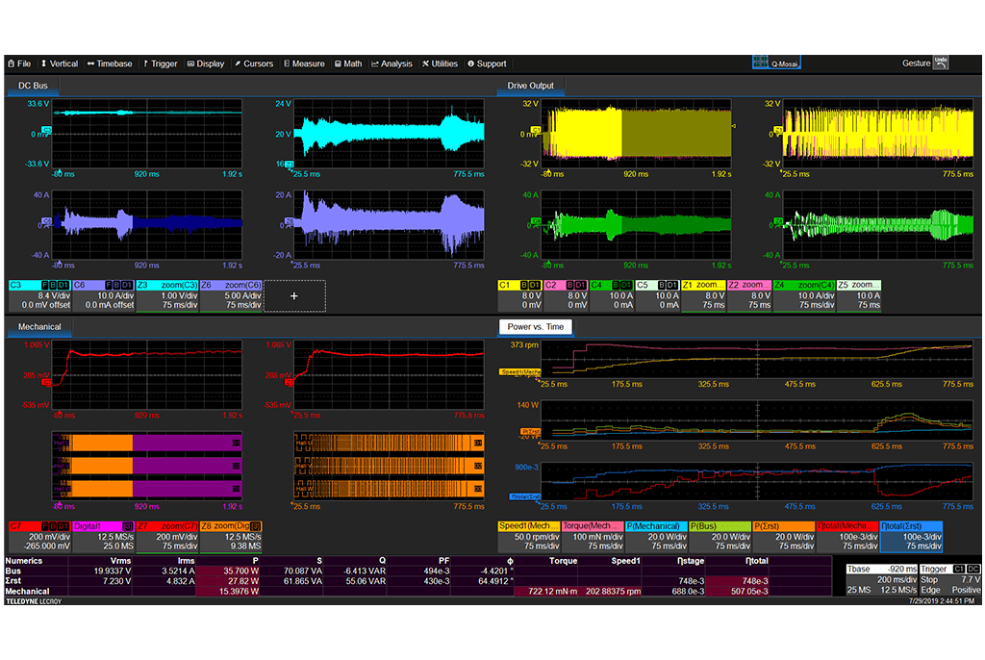Open the Analysis menu chart icon
Image resolution: width=985 pixels, height=660 pixels.
[x=375, y=63]
